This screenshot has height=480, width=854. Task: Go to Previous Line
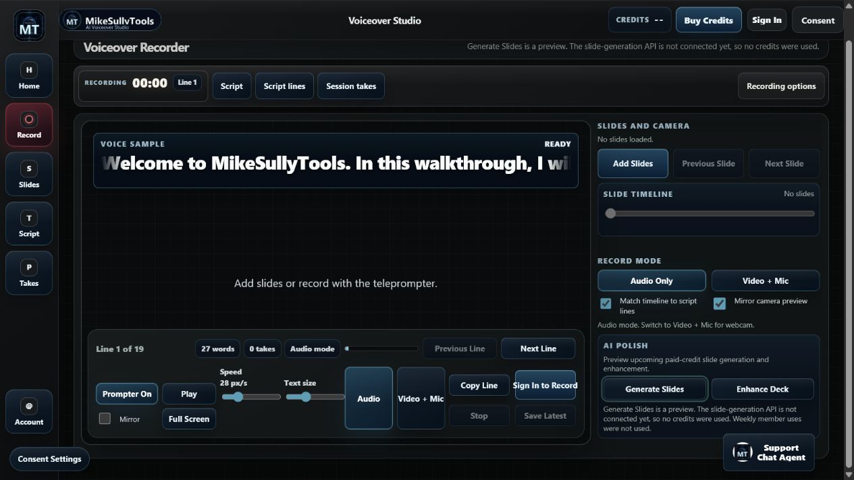coord(460,349)
